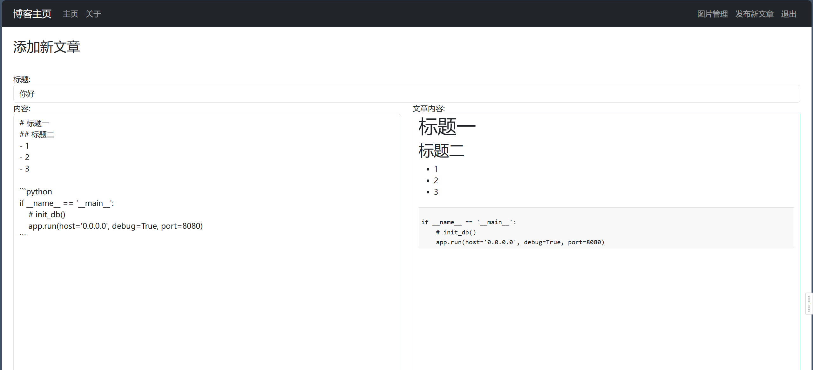The image size is (813, 370).
Task: Open 发布新文章 in the navbar
Action: click(x=754, y=14)
